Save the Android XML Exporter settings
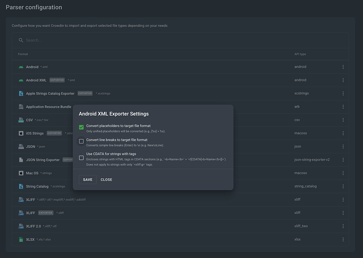363x258 pixels. pos(87,180)
